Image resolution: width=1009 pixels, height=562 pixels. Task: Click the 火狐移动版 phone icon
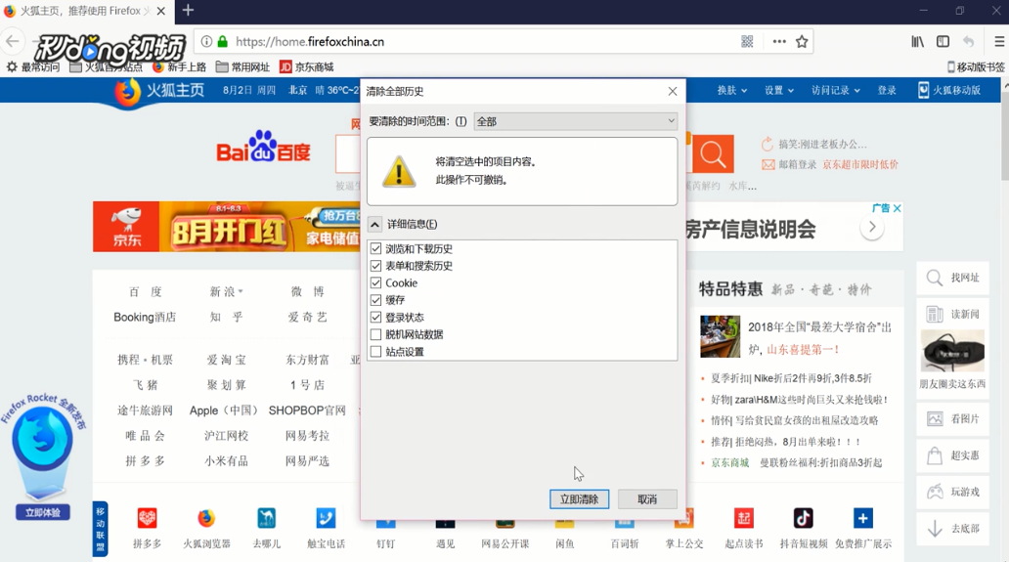tap(923, 90)
